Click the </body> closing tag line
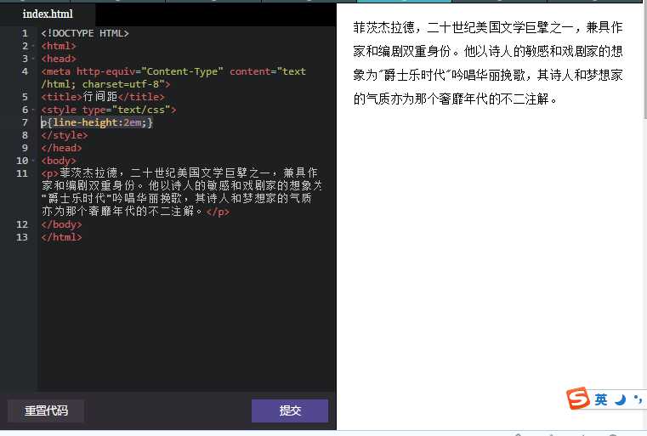The height and width of the screenshot is (436, 647). coord(61,224)
